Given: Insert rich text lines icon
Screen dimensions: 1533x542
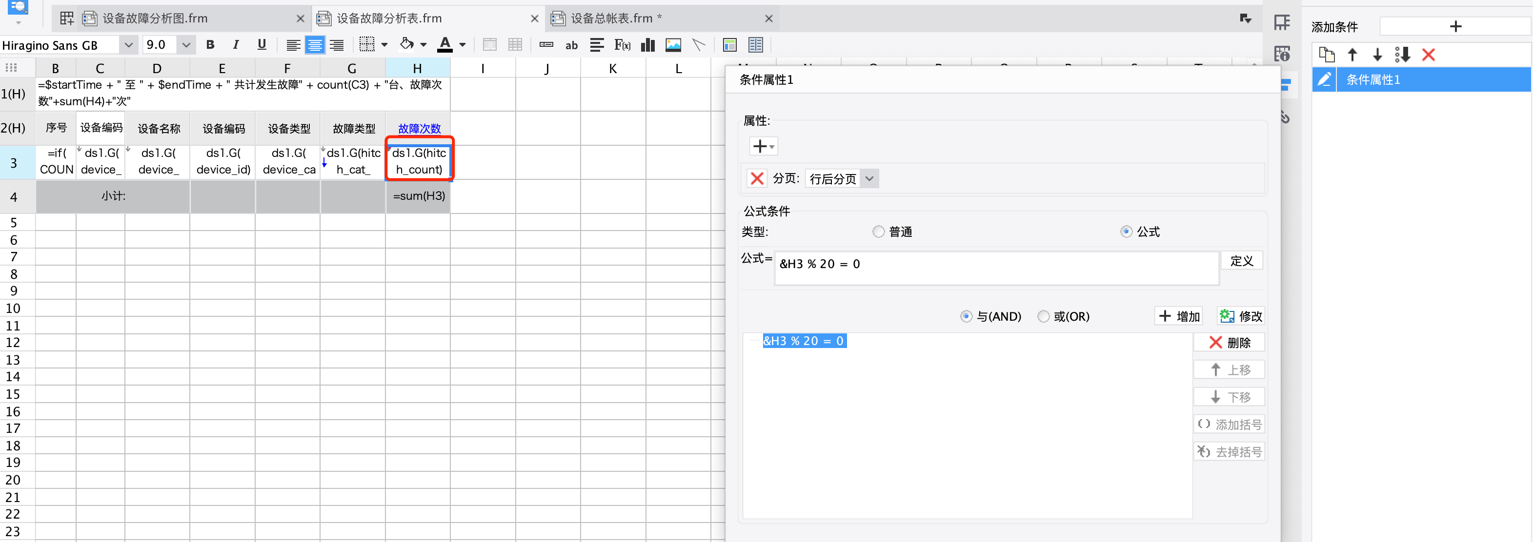Looking at the screenshot, I should coord(597,45).
